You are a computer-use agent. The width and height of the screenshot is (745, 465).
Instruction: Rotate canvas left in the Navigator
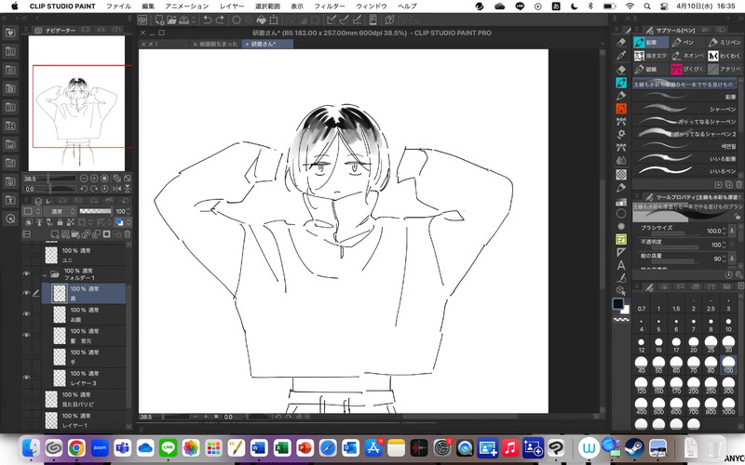point(84,189)
